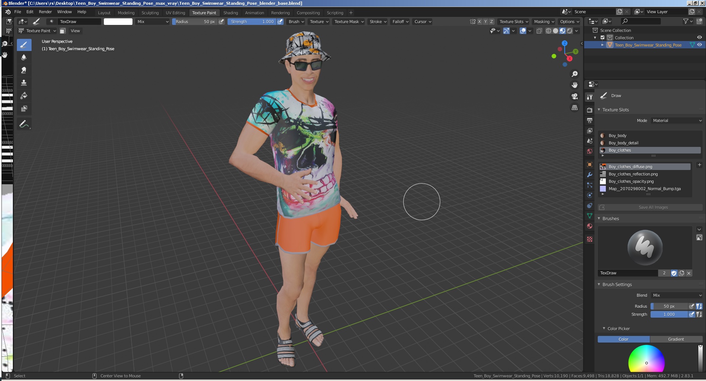This screenshot has width=706, height=381.
Task: Switch to the Shading workspace tab
Action: tap(230, 12)
